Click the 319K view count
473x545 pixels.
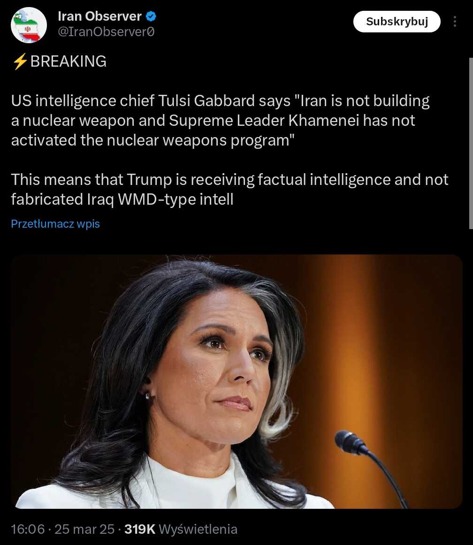tap(140, 530)
